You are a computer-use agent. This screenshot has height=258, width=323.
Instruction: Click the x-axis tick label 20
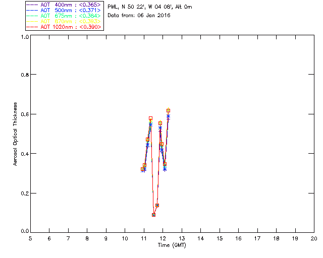314,238
